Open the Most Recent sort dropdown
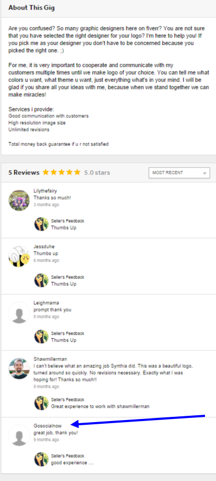 [179, 173]
